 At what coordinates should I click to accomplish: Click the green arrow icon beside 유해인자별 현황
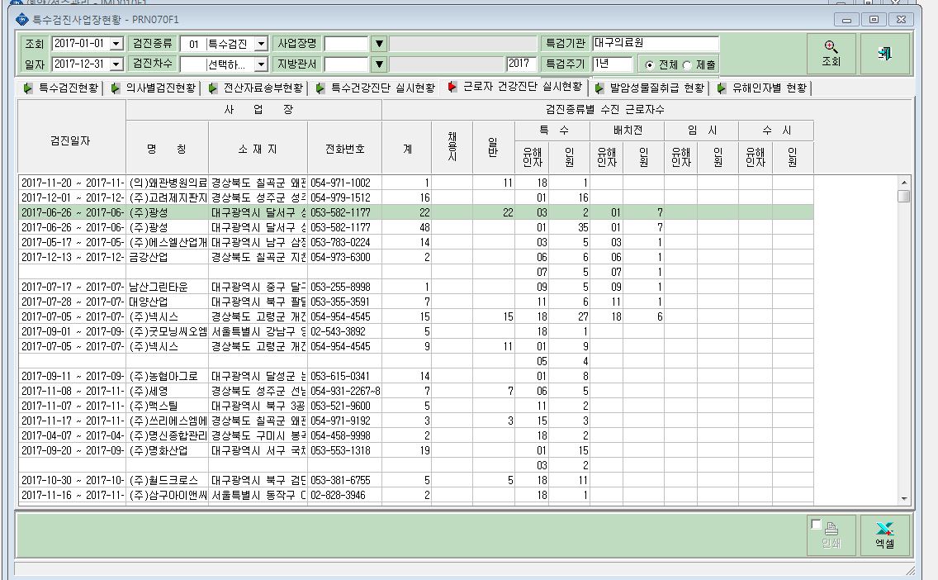pos(722,88)
